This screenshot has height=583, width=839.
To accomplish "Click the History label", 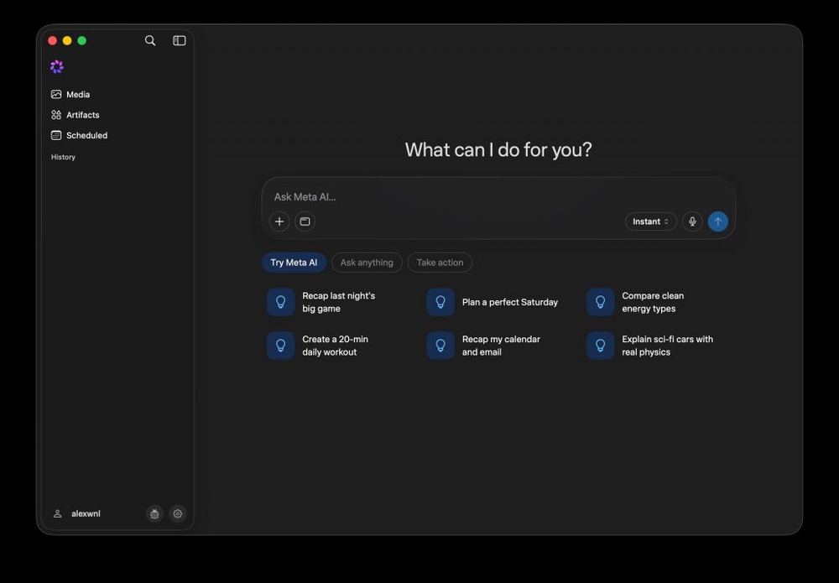I will click(63, 157).
